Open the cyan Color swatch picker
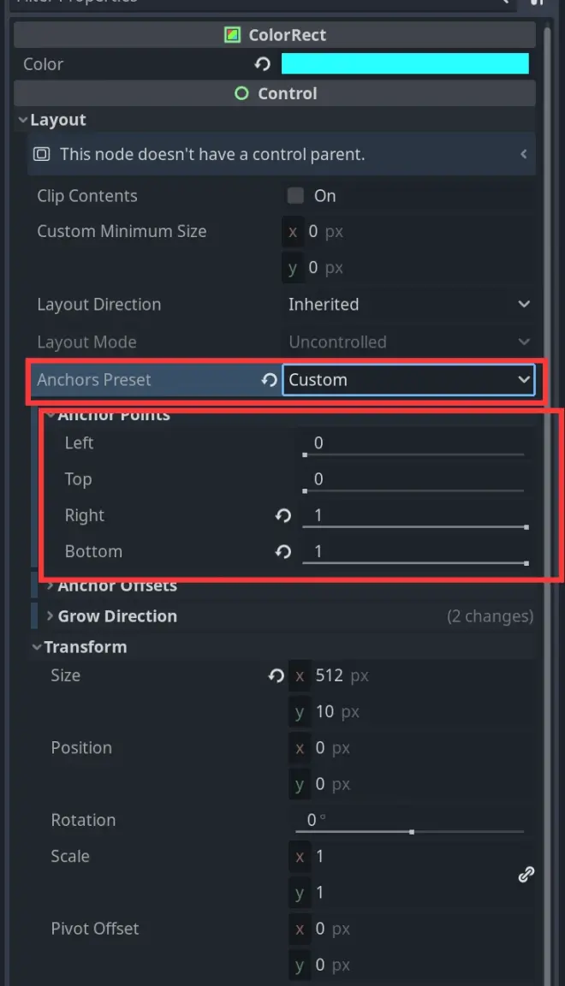The image size is (565, 986). (405, 64)
